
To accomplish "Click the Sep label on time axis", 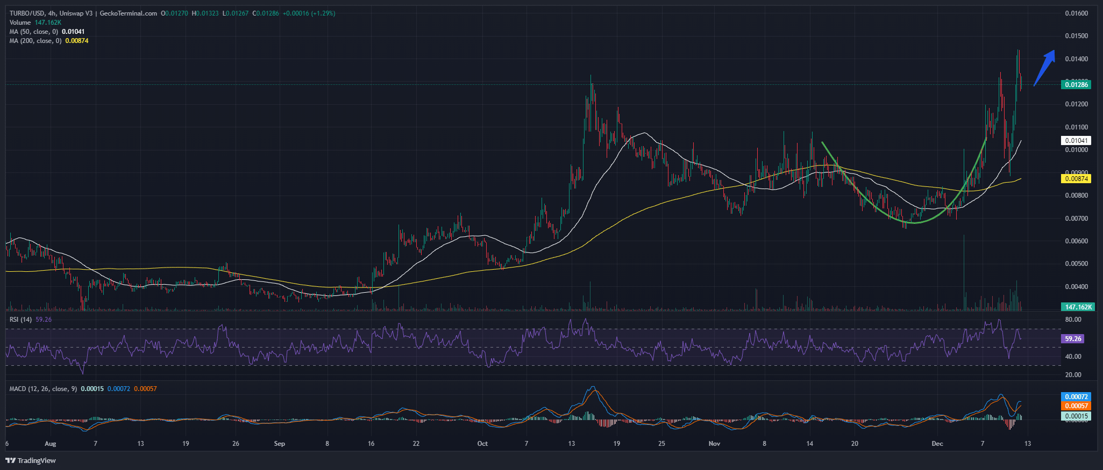I will click(x=279, y=444).
